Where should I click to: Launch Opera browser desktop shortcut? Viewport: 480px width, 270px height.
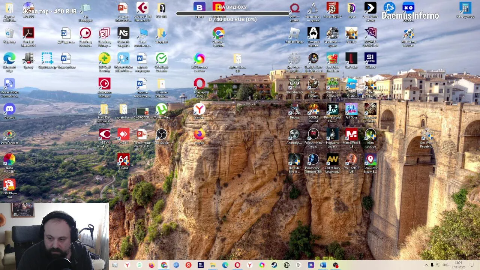pyautogui.click(x=199, y=88)
